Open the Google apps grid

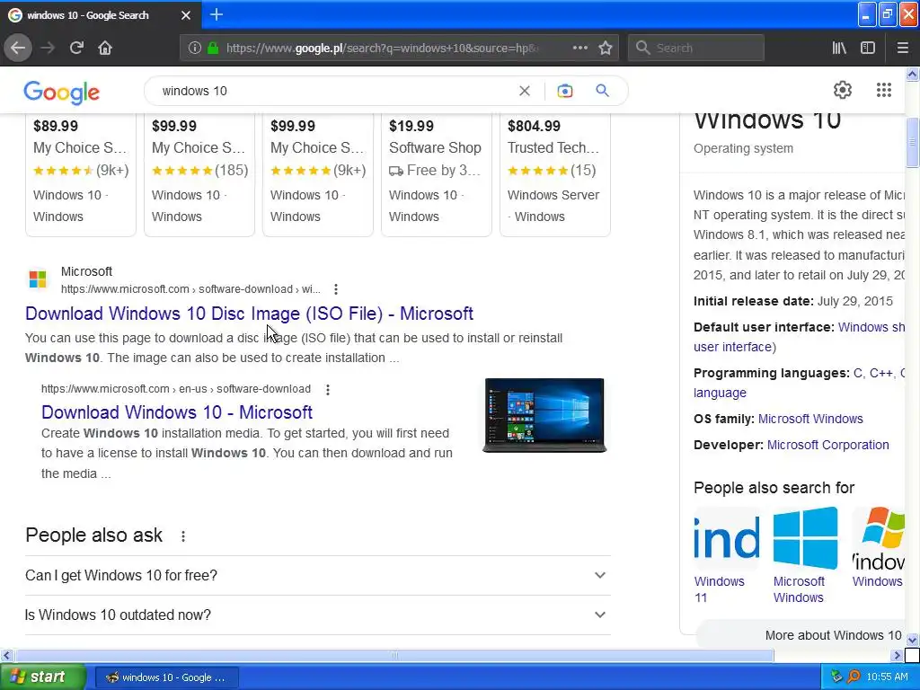[x=884, y=90]
